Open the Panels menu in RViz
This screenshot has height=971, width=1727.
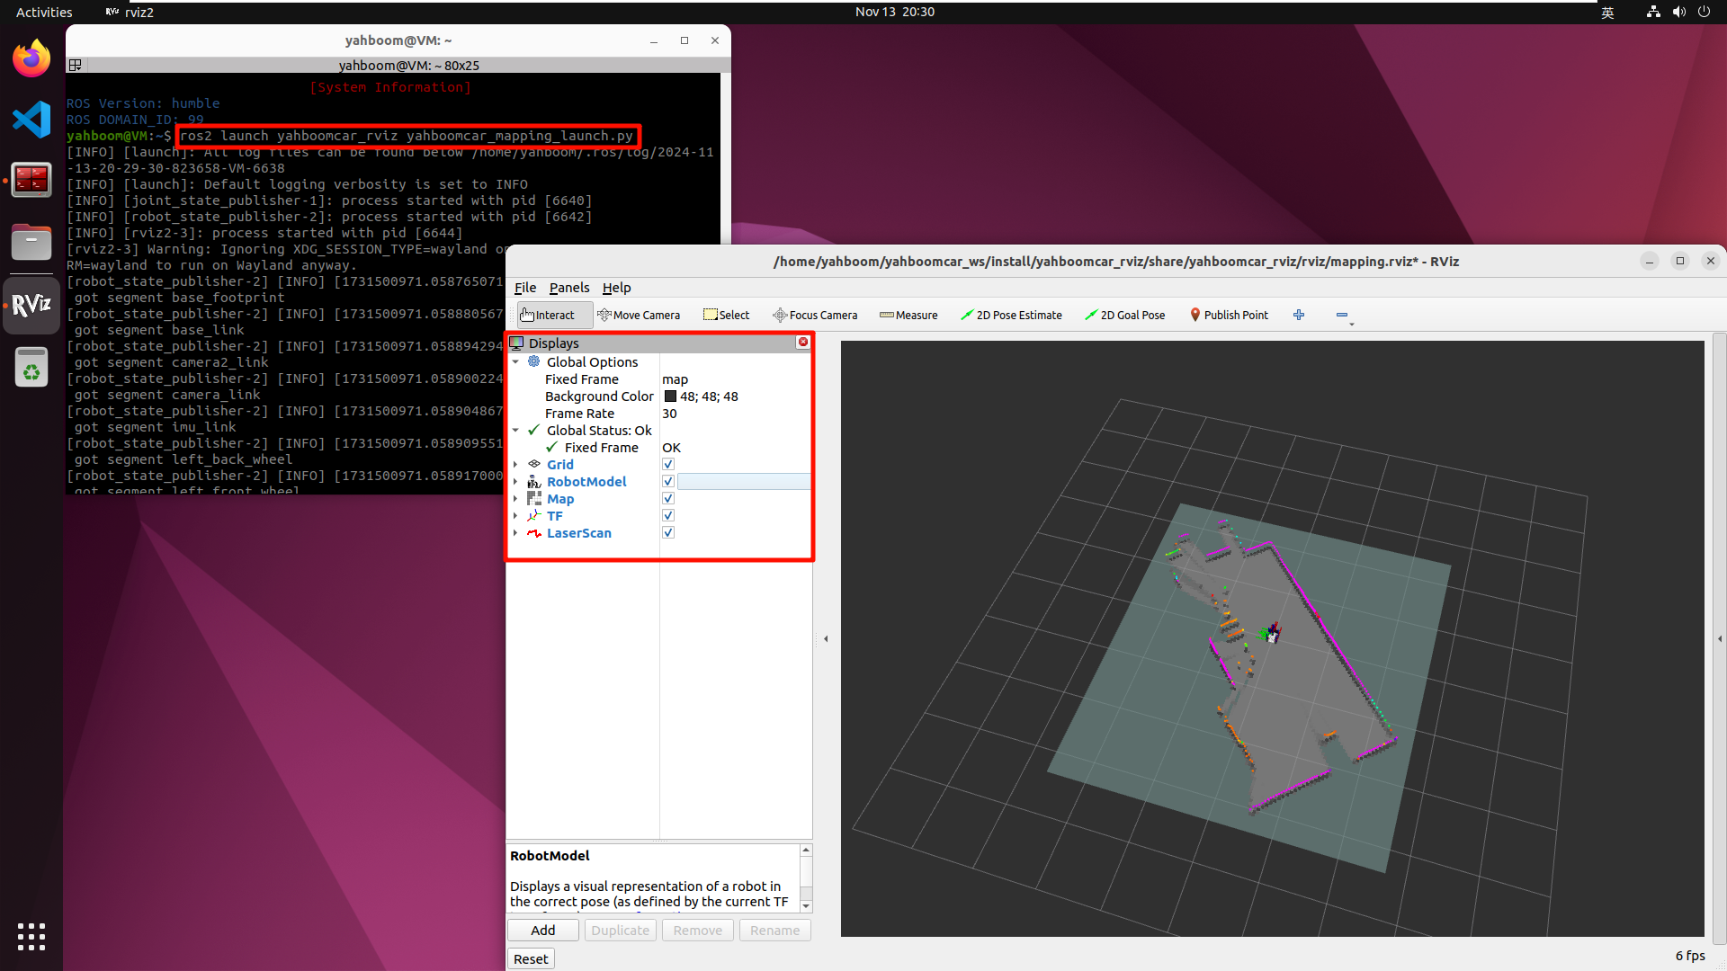click(x=569, y=287)
